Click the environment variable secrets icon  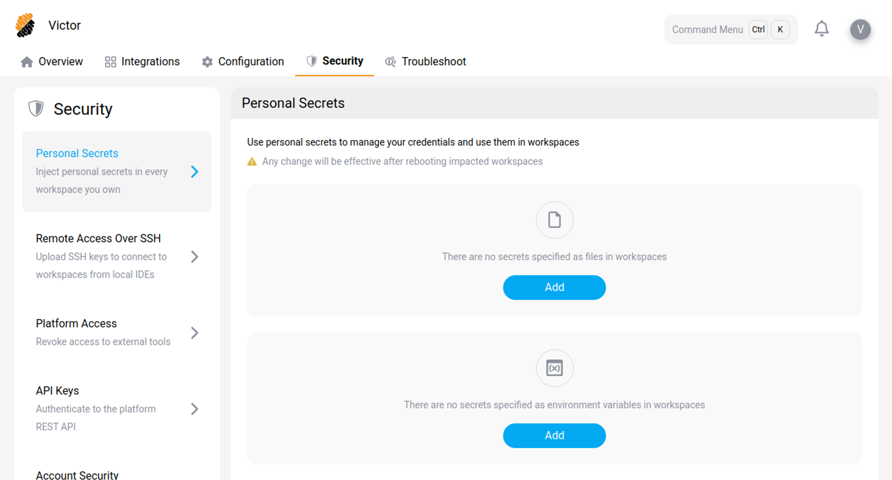coord(554,368)
